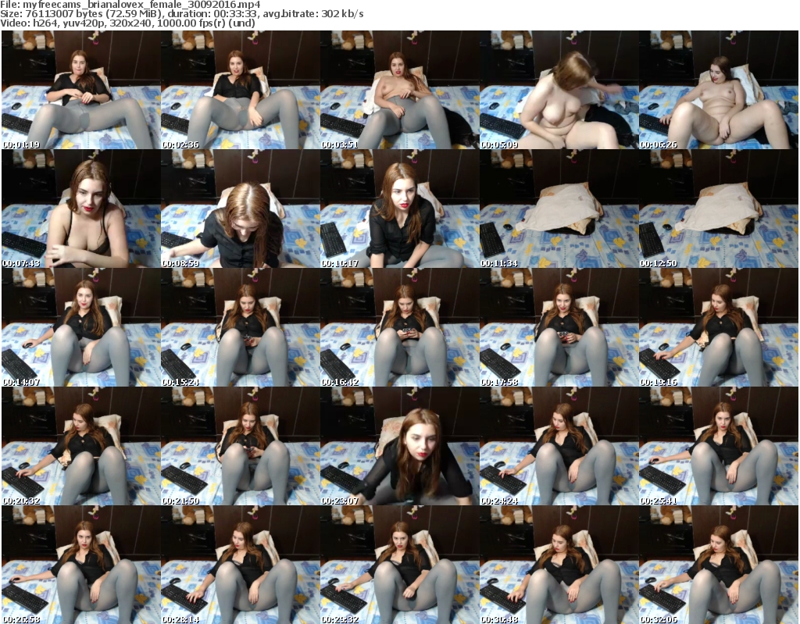Select the frame stamped 00:03:51
Image resolution: width=800 pixels, height=624 pixels.
click(399, 90)
